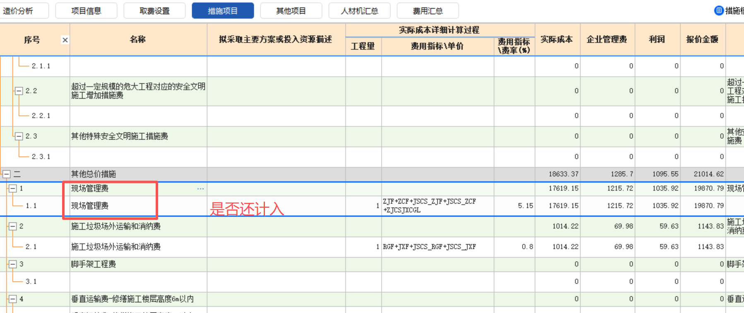Close the 序号 column filter X
744x313 pixels.
tap(65, 40)
